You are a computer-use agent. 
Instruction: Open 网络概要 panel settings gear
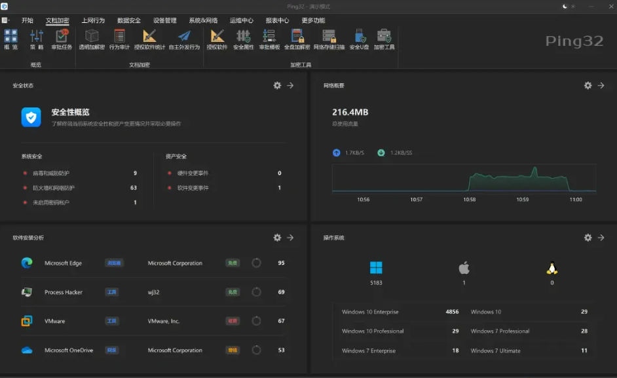[x=588, y=85]
